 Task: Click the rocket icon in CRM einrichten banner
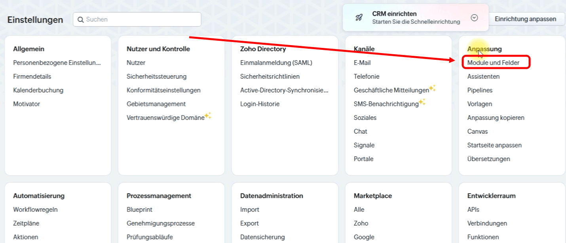(359, 18)
